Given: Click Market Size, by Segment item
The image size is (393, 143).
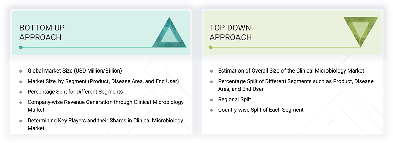Looking at the screenshot, I should click(x=103, y=81).
